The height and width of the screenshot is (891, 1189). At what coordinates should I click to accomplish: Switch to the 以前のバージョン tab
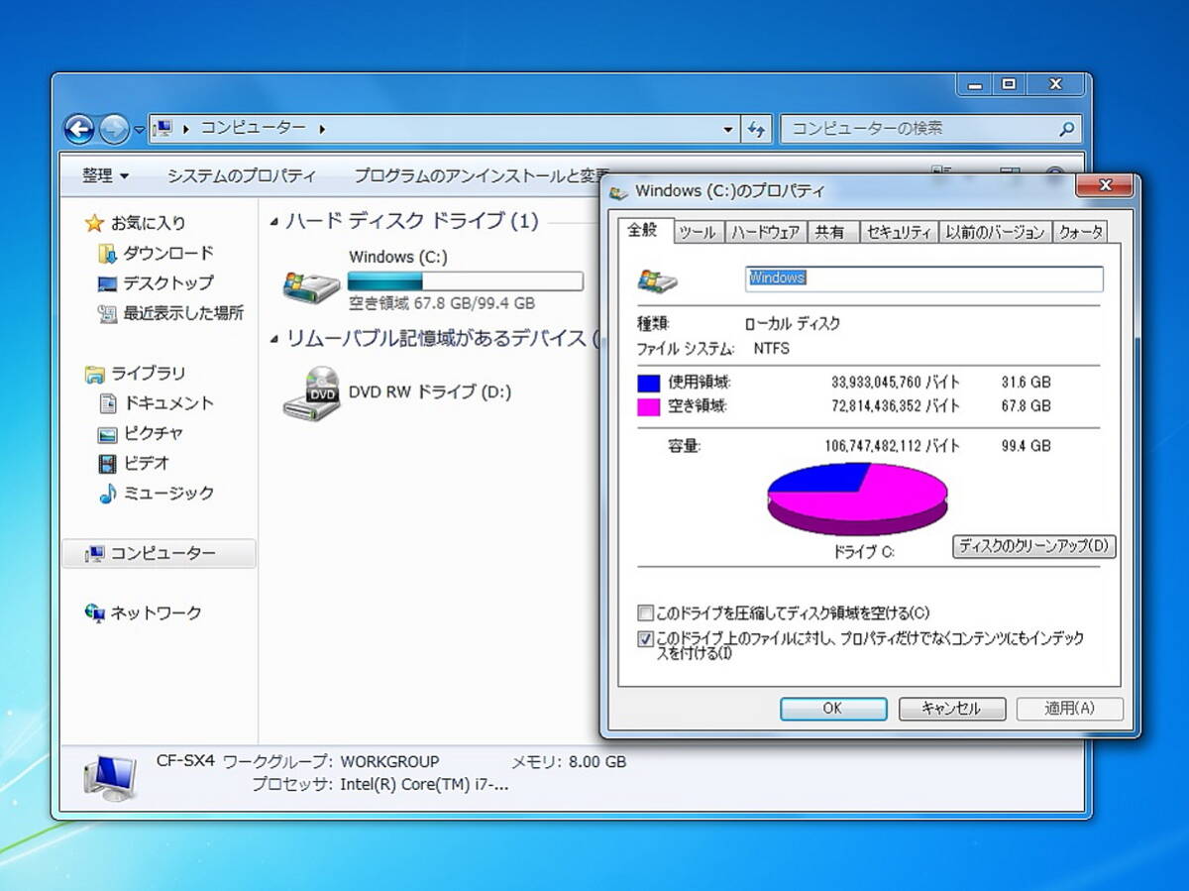pyautogui.click(x=995, y=232)
